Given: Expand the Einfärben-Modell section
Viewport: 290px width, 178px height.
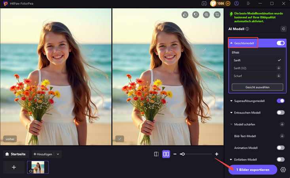Looking at the screenshot, I should coord(231,159).
